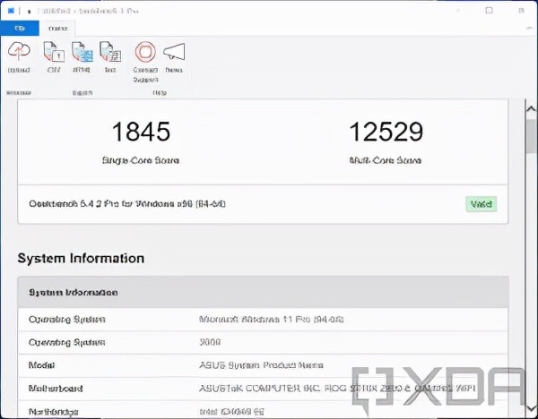Click the Single-Core Score label
This screenshot has height=419, width=538.
click(141, 160)
